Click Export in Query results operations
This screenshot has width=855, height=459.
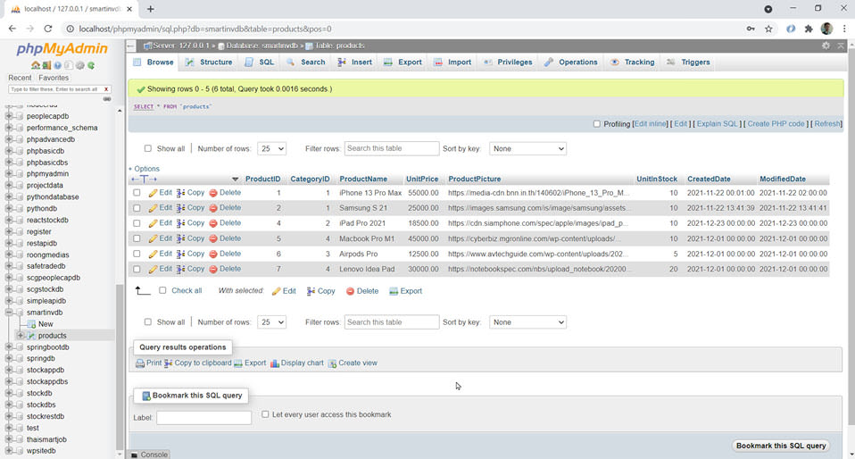coord(250,363)
